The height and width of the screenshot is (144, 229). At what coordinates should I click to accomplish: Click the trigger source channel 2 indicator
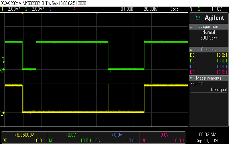[199, 9]
